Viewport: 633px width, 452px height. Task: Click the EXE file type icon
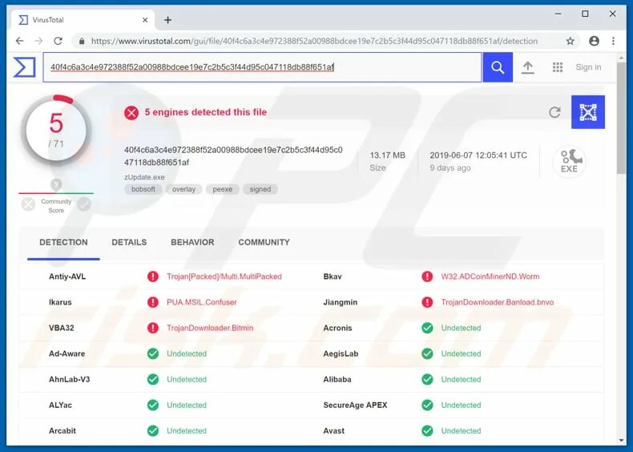[x=569, y=161]
